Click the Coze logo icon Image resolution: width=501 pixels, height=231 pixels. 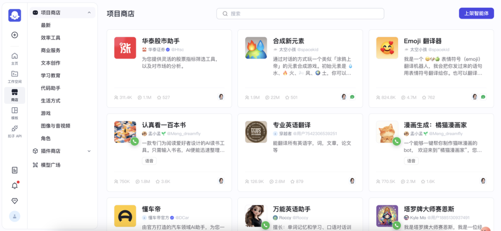click(15, 15)
